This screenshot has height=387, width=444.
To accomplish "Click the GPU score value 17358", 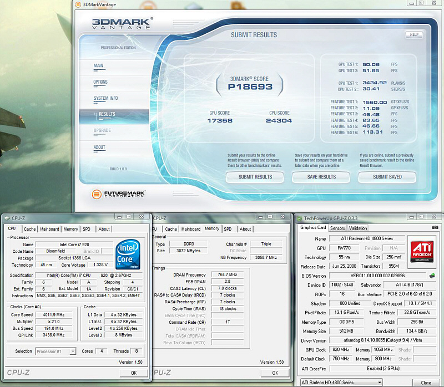I will tap(220, 121).
